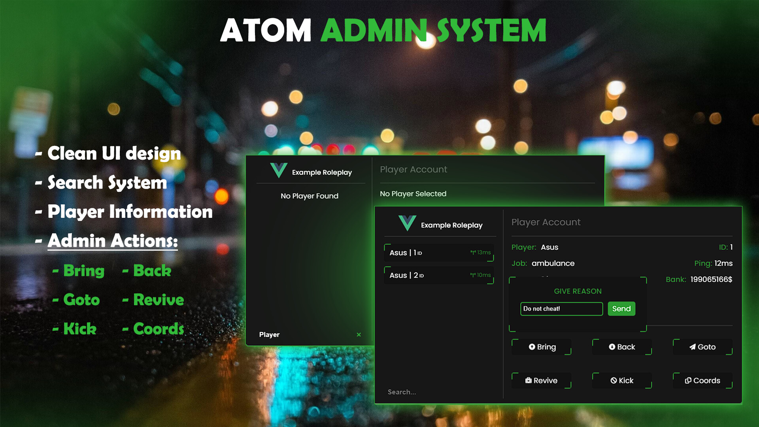Click 'No Player Selected' text
The width and height of the screenshot is (759, 427).
(x=413, y=194)
